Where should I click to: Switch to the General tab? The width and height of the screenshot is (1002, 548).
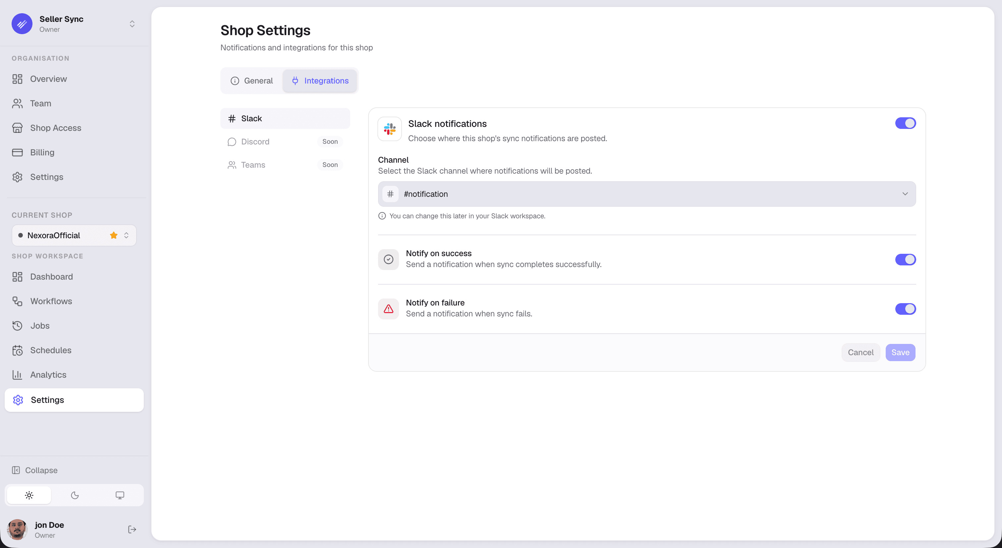pyautogui.click(x=252, y=81)
